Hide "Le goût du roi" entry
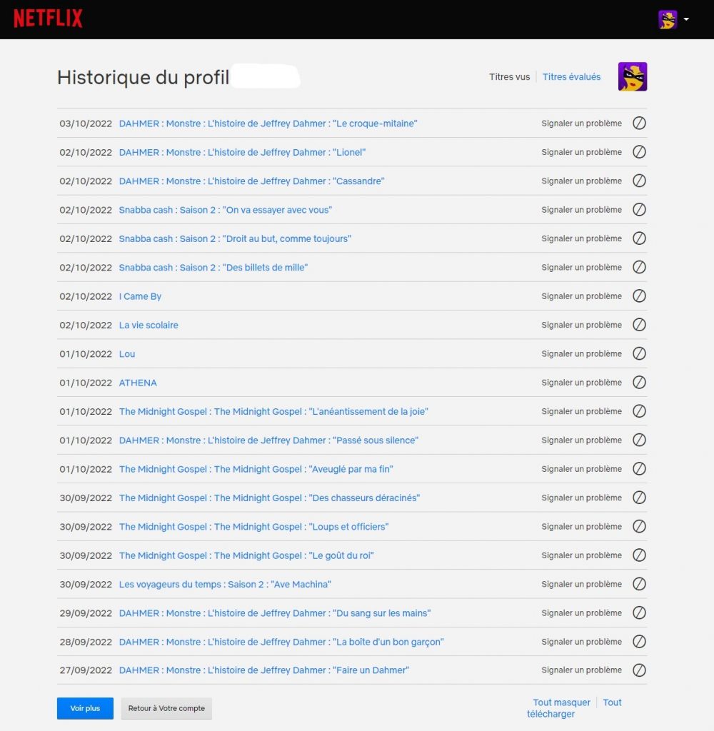Screen dimensions: 714x731 (639, 555)
